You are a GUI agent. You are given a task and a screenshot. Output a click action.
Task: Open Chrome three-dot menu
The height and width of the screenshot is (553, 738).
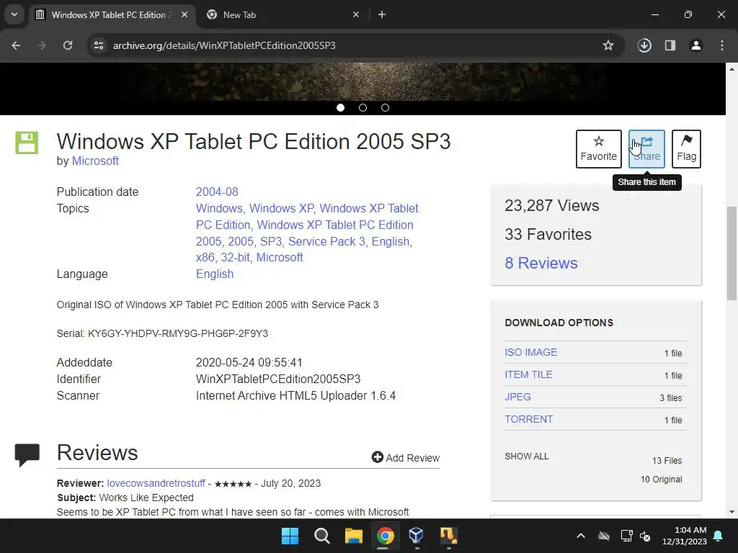coord(722,45)
